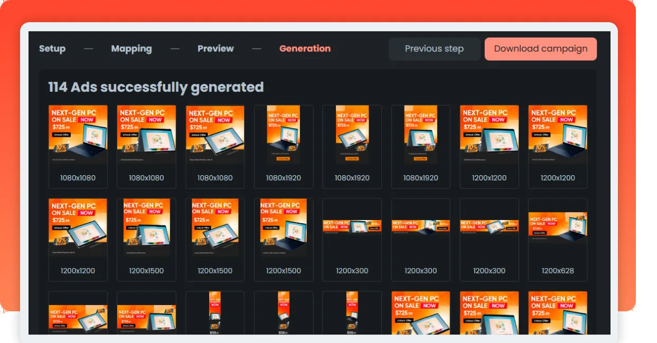Open the 1200x628 ad thumbnail
The image size is (657, 343).
point(558,240)
